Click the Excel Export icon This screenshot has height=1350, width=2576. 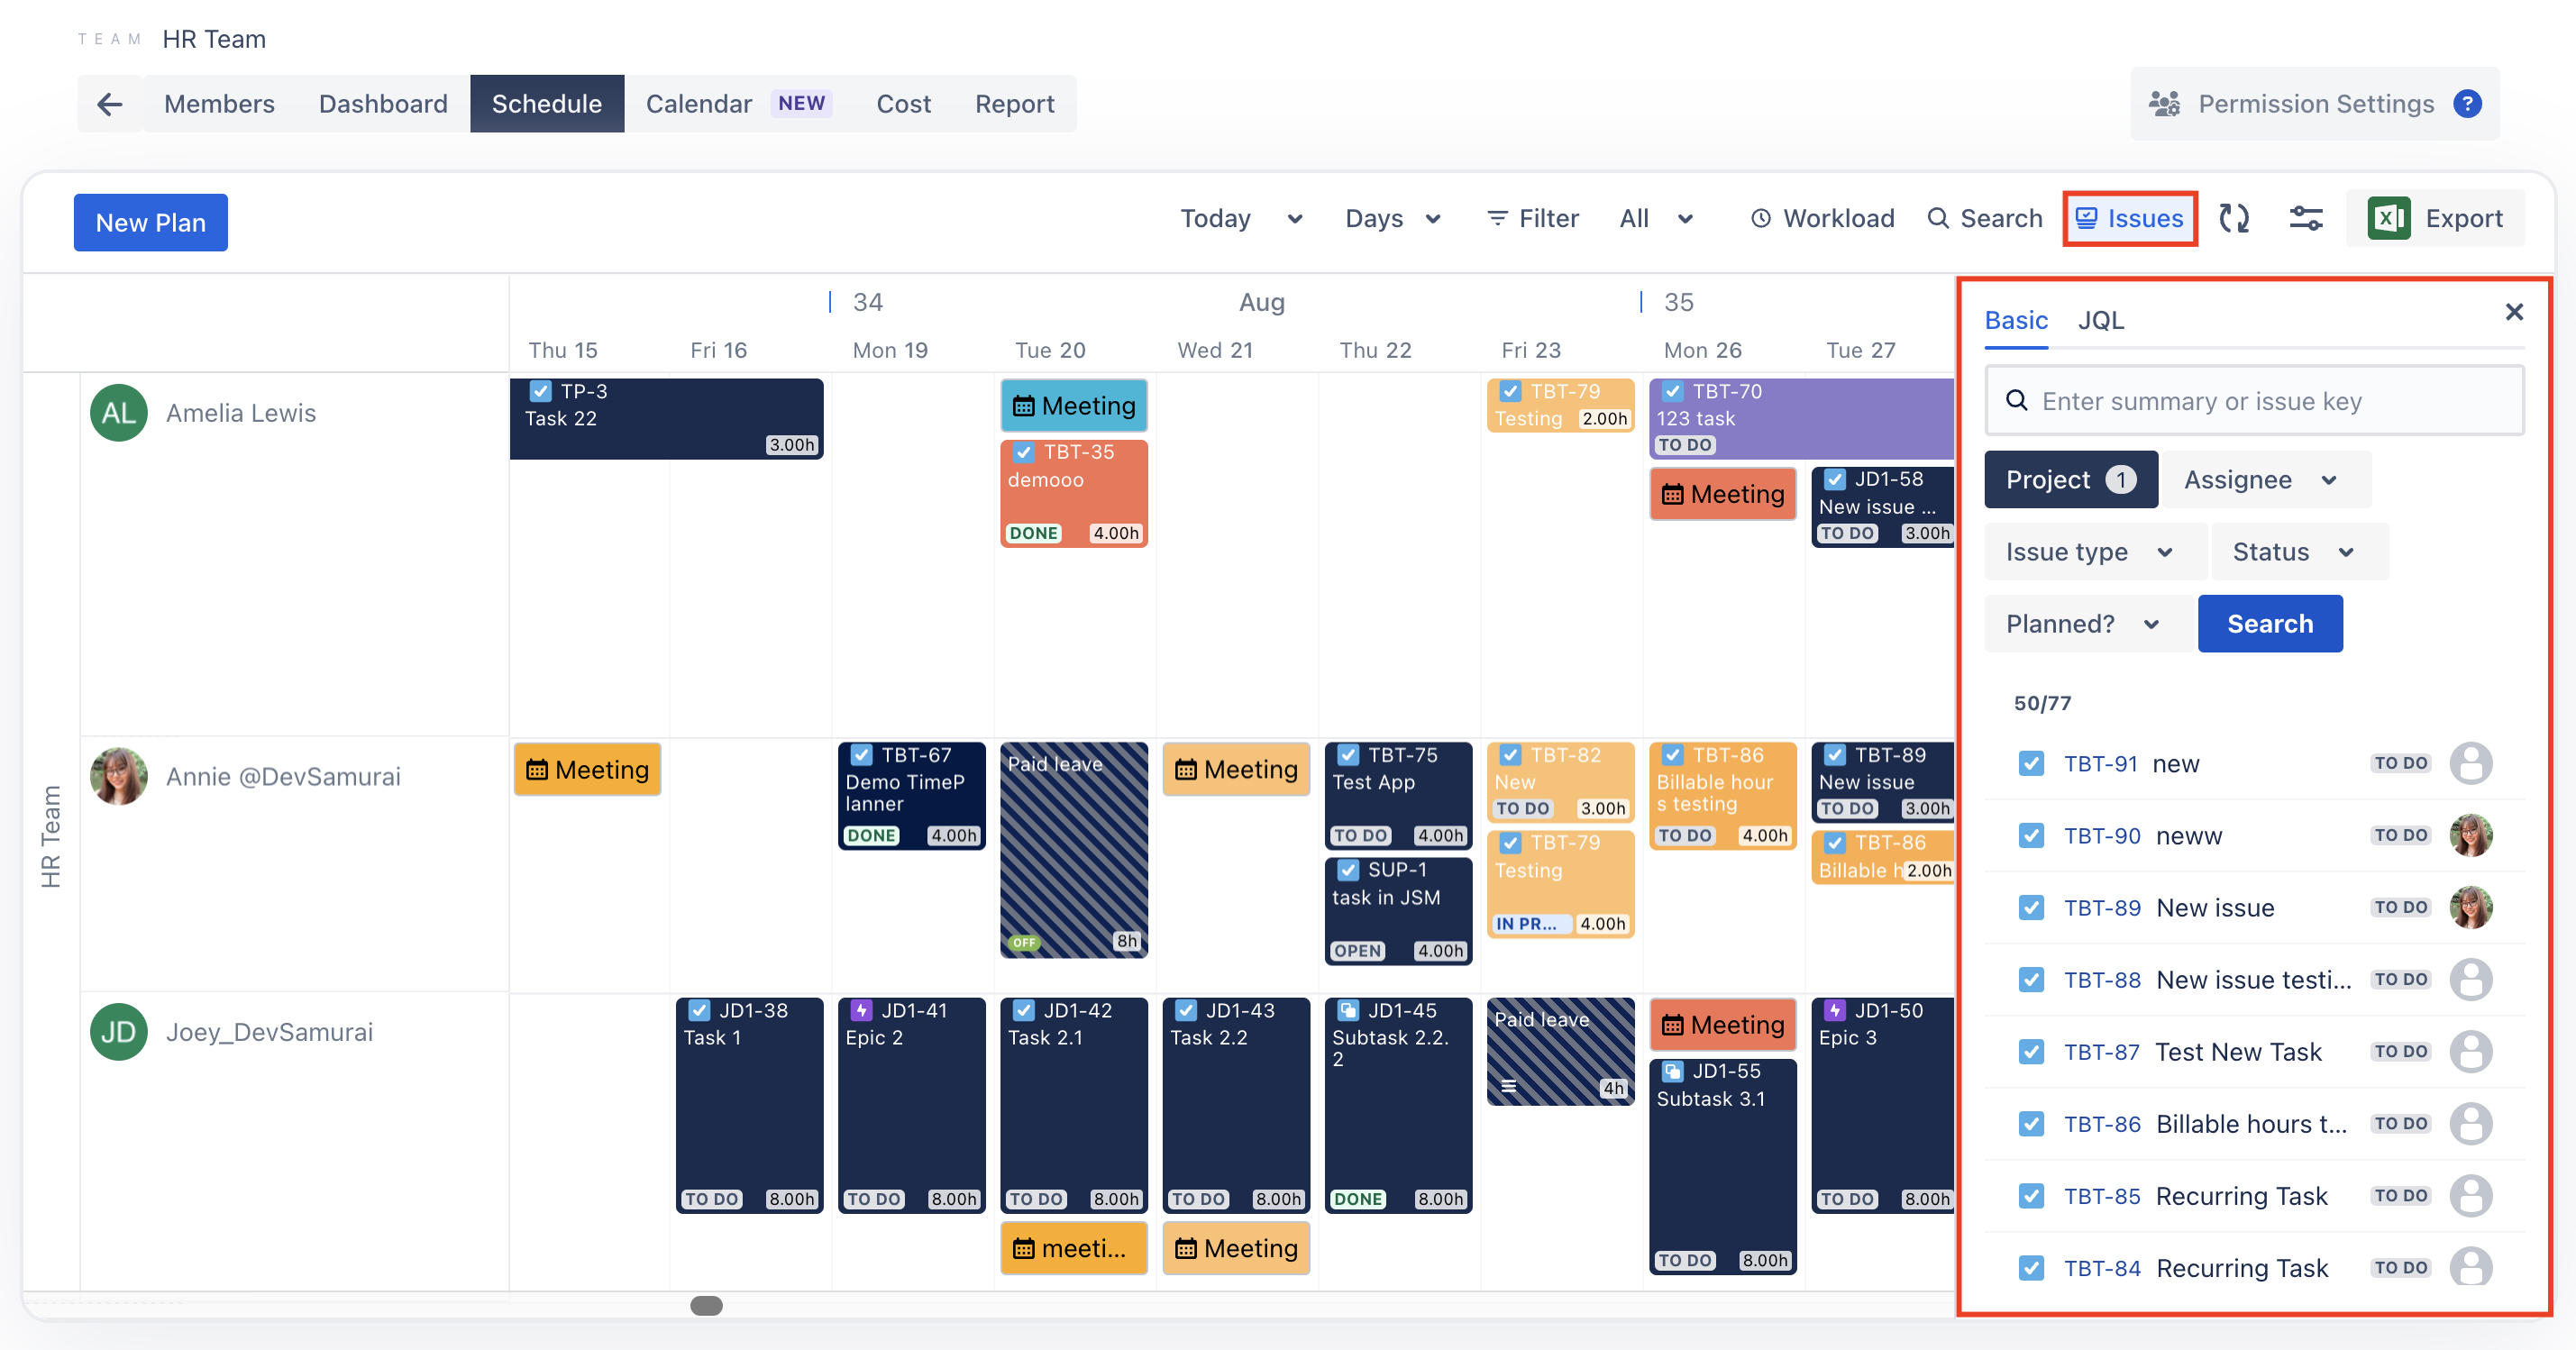[2388, 218]
